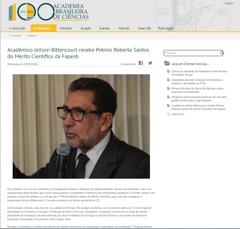The width and height of the screenshot is (240, 229).
Task: Open the A Instituição menu
Action: [x=17, y=28]
